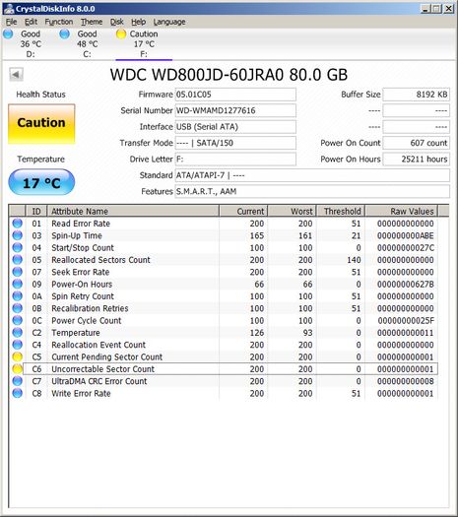The width and height of the screenshot is (458, 517).
Task: Open the Help menu
Action: tap(139, 22)
